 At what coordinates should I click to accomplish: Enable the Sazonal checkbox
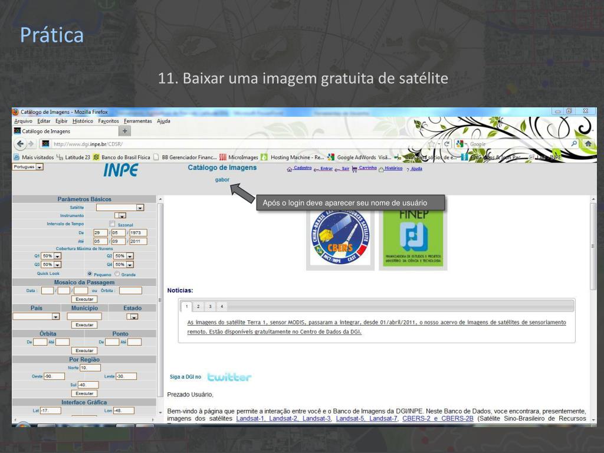[x=112, y=224]
